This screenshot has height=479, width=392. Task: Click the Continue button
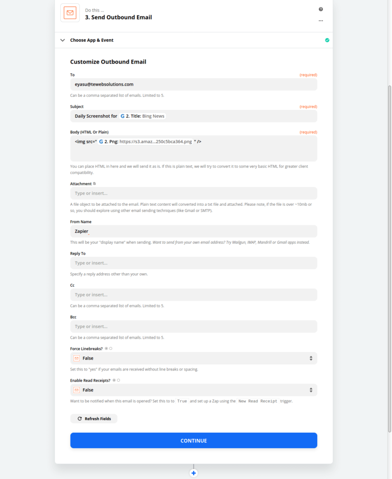coord(193,441)
